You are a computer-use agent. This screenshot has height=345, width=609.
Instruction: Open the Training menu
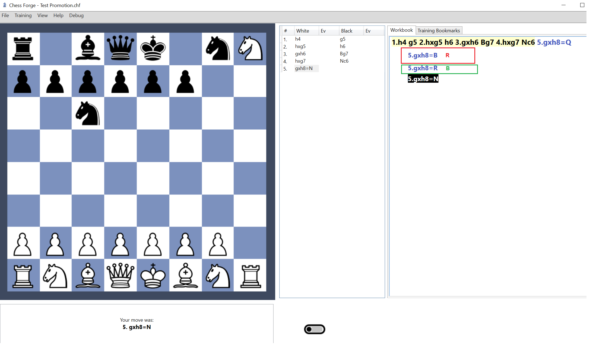point(23,15)
